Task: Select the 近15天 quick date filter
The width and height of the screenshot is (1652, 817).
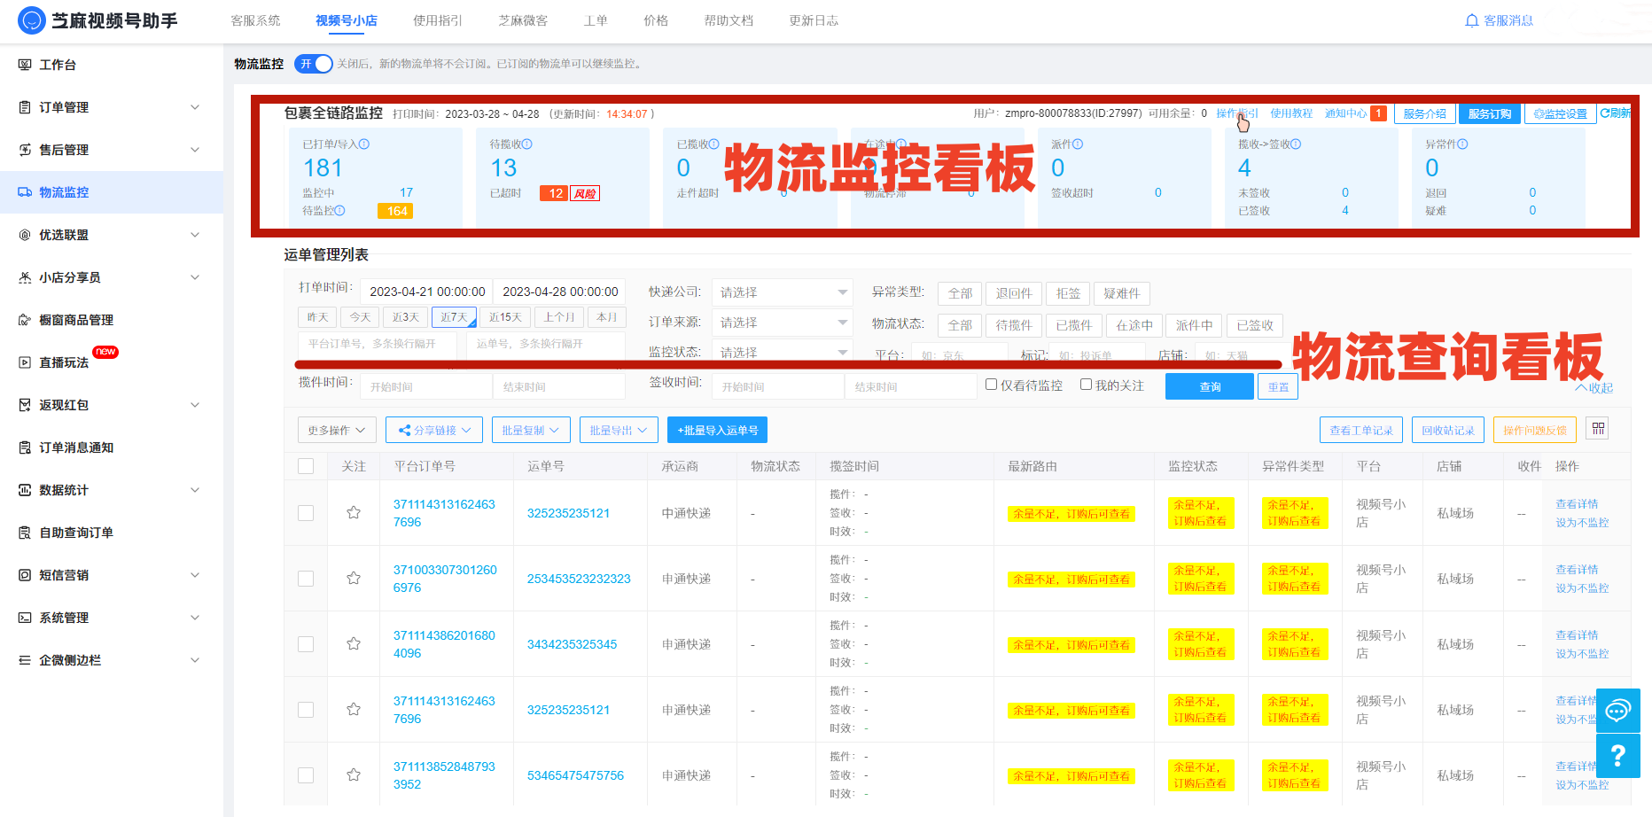Action: (505, 317)
